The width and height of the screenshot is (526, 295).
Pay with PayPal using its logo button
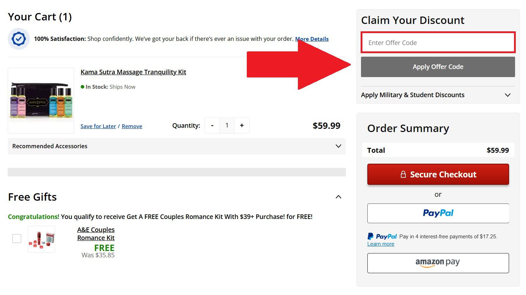(438, 213)
